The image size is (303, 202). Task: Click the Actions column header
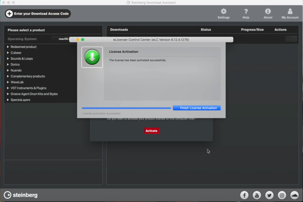tap(280, 30)
